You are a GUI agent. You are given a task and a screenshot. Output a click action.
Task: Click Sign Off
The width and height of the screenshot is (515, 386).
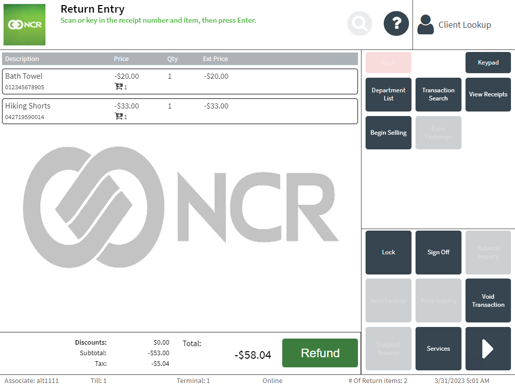tap(438, 252)
